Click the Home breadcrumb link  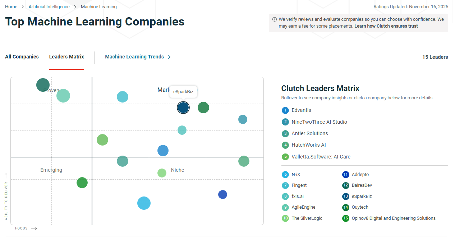coord(11,6)
